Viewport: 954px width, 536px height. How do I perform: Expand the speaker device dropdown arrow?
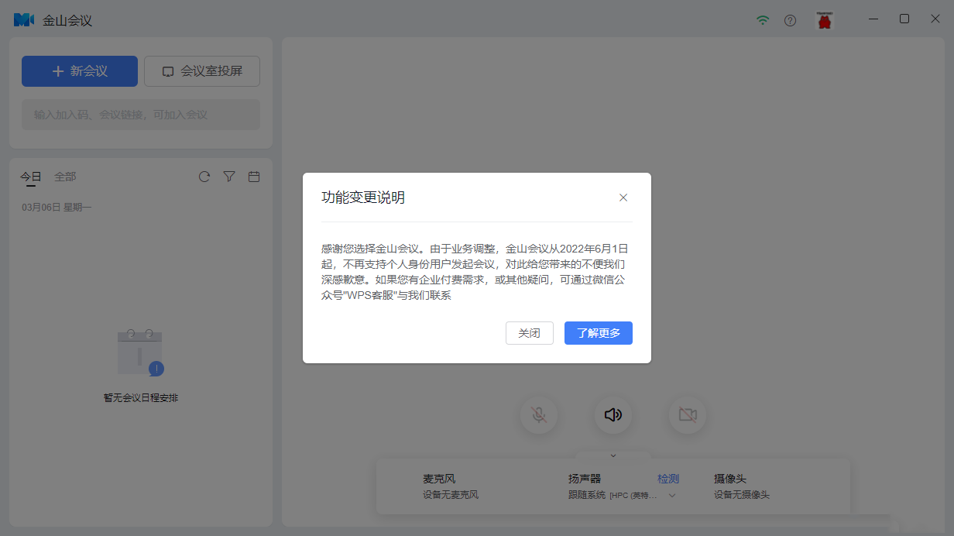[x=672, y=496]
